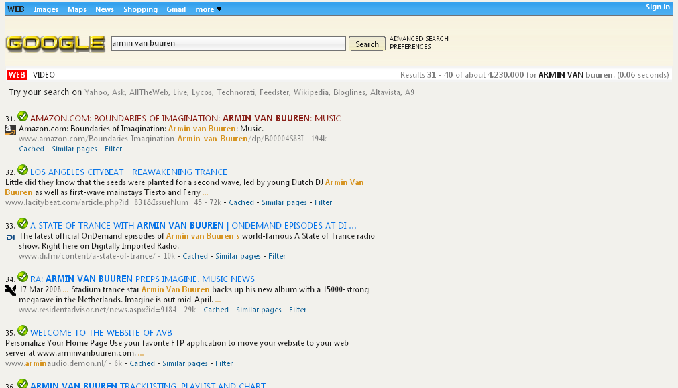Click Filter for arminaudio.demon.nl result
The image size is (678, 388).
[x=224, y=363]
